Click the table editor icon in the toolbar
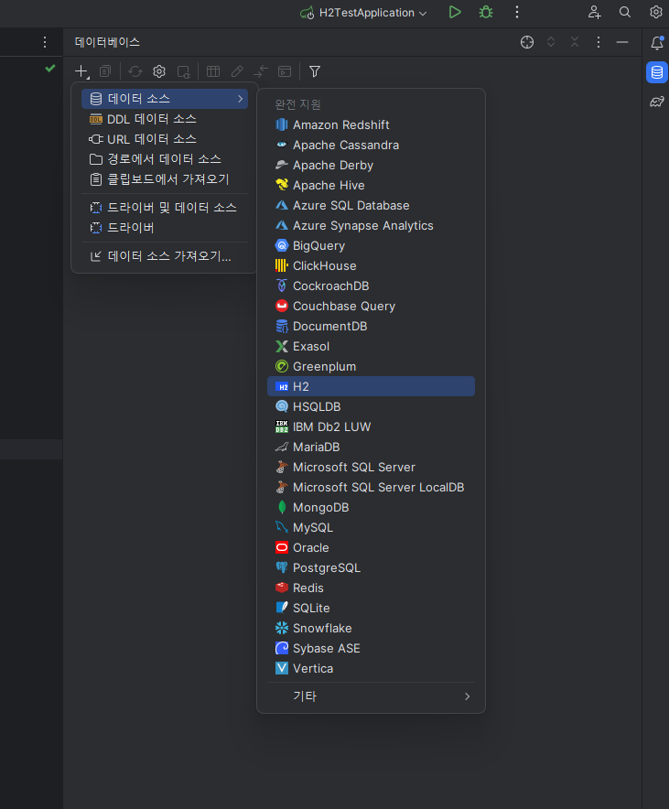669x809 pixels. [213, 71]
